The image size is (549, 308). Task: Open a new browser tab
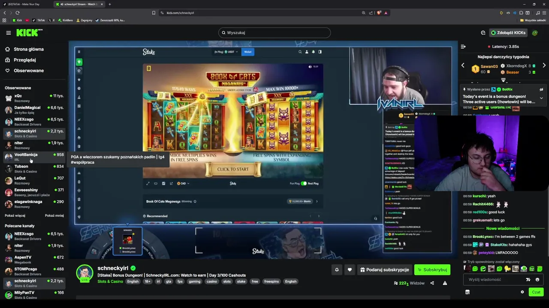pyautogui.click(x=109, y=4)
